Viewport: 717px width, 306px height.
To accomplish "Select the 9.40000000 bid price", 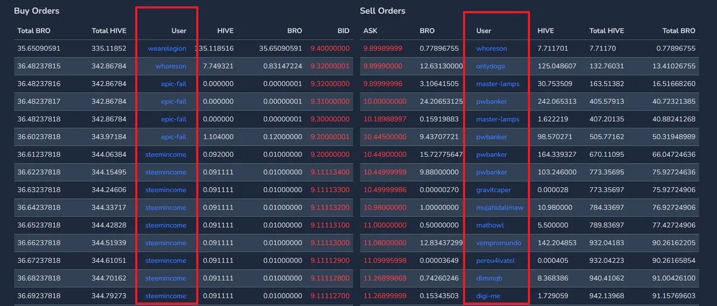I will tap(330, 49).
